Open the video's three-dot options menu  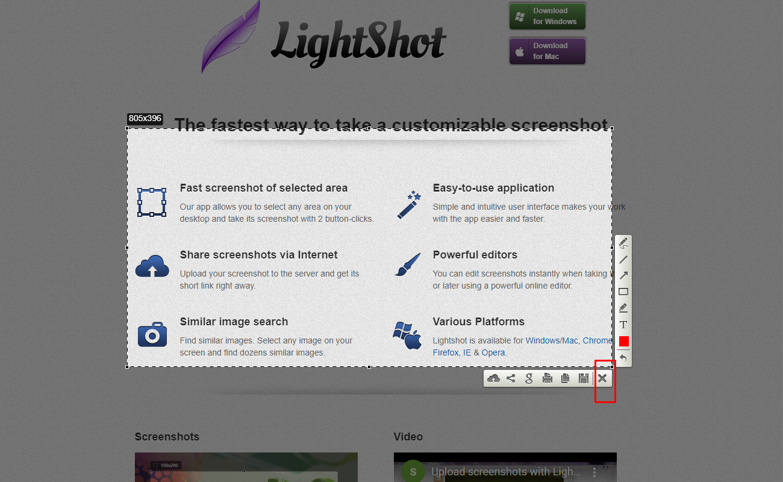tap(594, 472)
